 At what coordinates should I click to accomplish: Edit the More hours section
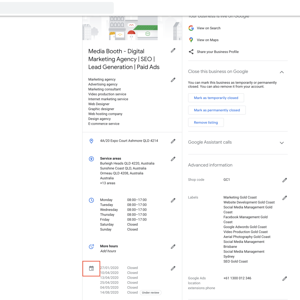point(173,246)
